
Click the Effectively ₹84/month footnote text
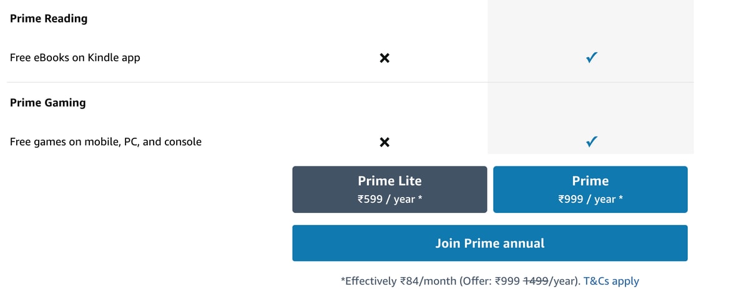[x=398, y=281]
